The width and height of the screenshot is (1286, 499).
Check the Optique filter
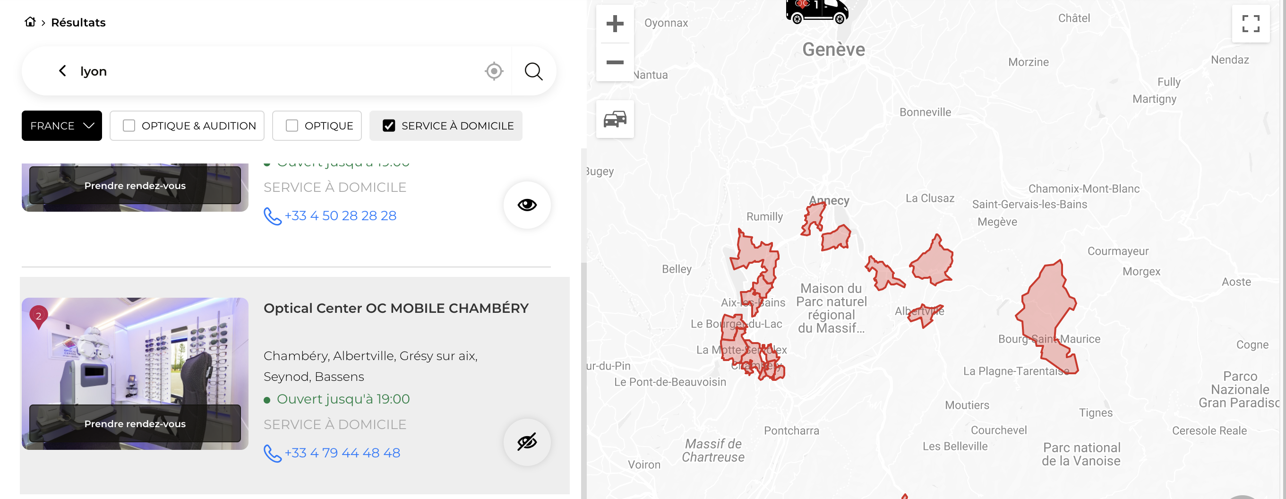tap(291, 126)
